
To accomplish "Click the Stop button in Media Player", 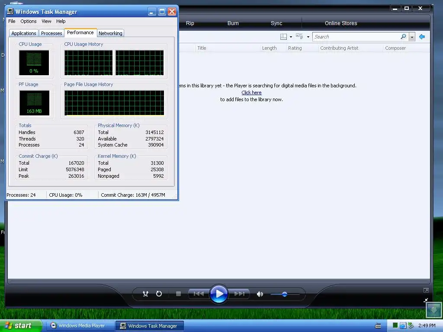I will tap(178, 294).
